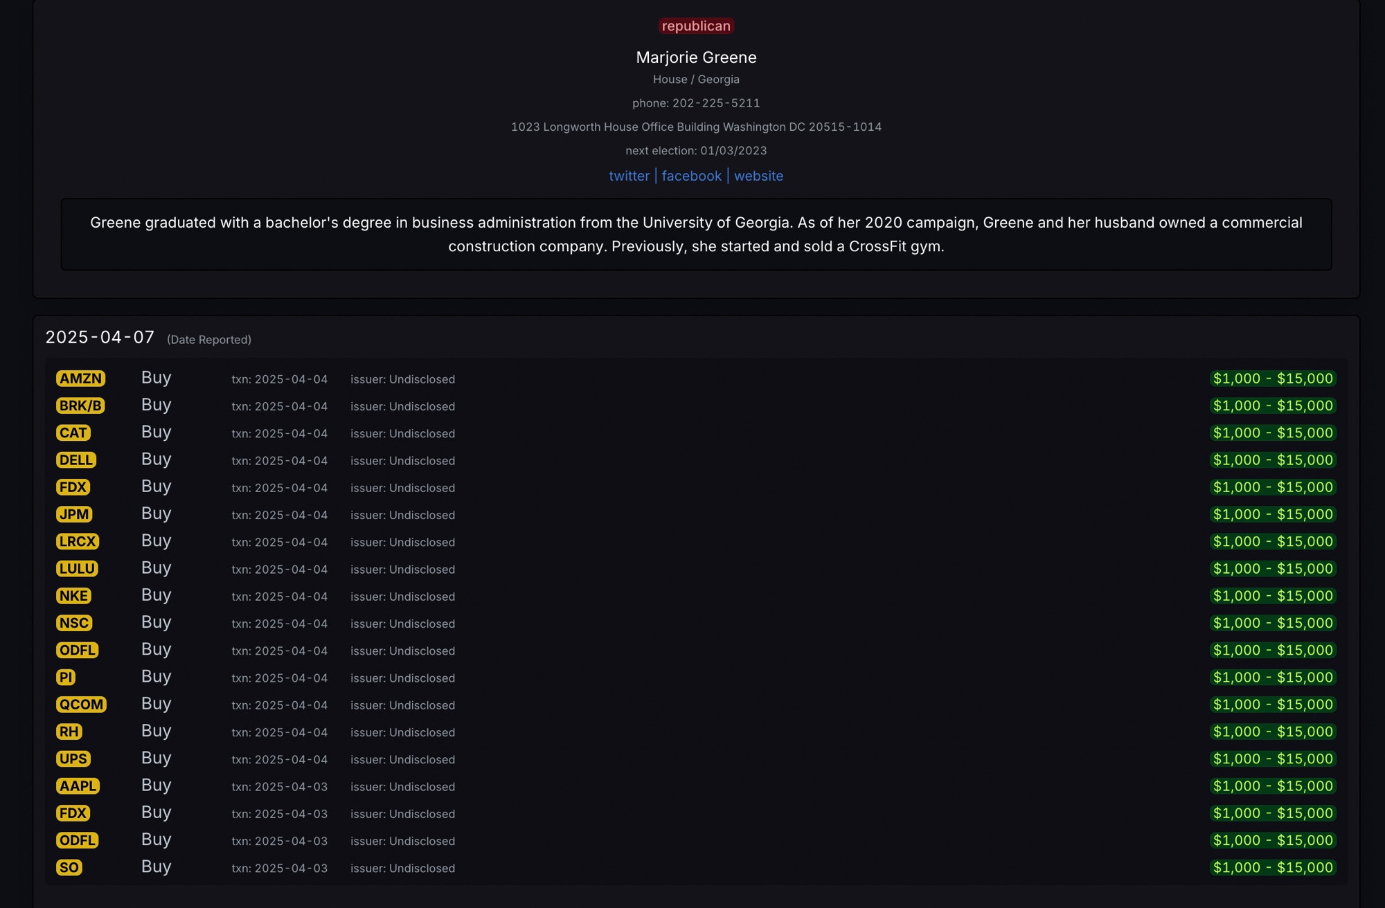Click the Longworth House Office Building address

(x=696, y=127)
